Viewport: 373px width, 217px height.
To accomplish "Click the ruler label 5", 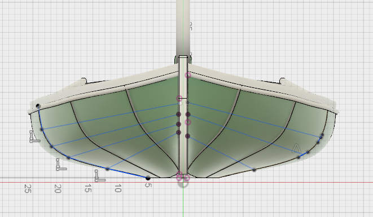I will 148,185.
